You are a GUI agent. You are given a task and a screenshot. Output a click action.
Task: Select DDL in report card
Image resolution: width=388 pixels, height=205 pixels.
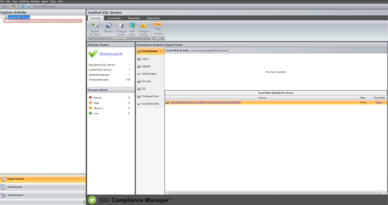coord(150,88)
